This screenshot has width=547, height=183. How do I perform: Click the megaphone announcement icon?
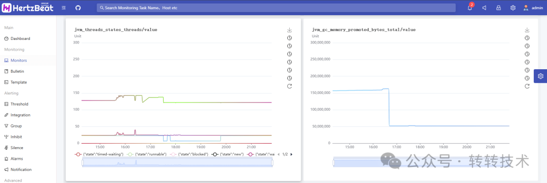(x=484, y=8)
